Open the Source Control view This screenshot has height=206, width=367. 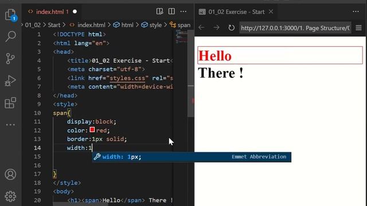(x=10, y=58)
